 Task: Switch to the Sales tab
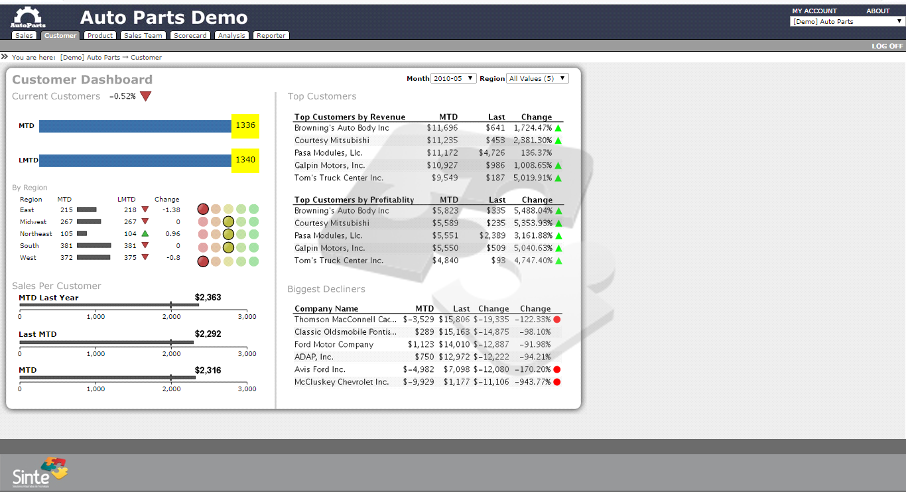pos(24,36)
